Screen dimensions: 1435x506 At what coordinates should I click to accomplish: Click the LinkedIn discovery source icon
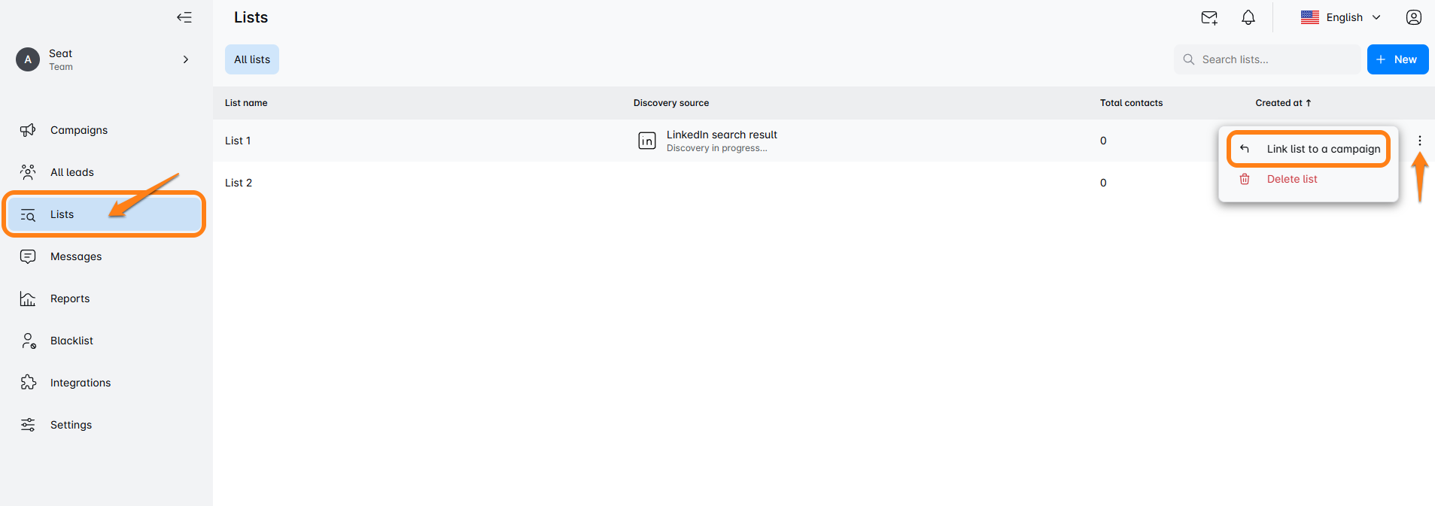click(x=647, y=141)
